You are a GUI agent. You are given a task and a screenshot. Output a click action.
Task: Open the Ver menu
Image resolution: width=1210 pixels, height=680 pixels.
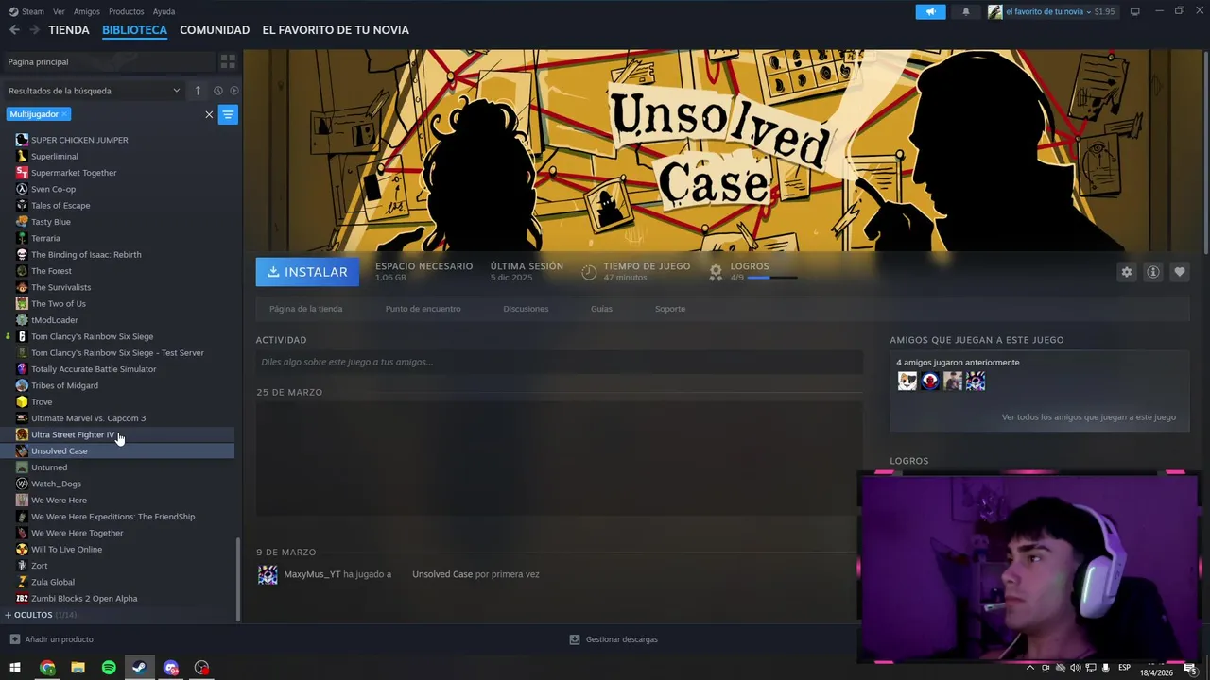click(59, 11)
